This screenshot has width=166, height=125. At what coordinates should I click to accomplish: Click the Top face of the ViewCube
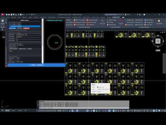tap(158, 41)
